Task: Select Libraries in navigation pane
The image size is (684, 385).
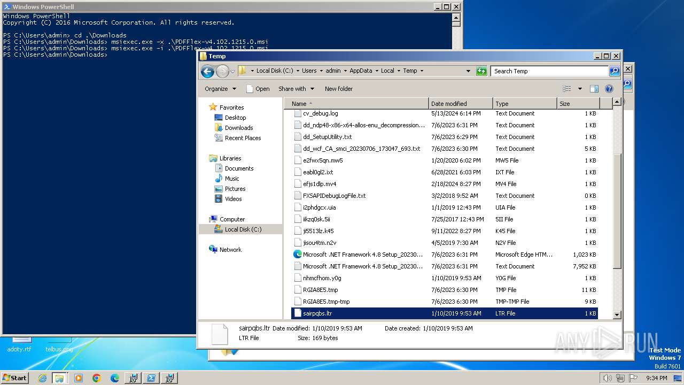Action: (x=230, y=158)
